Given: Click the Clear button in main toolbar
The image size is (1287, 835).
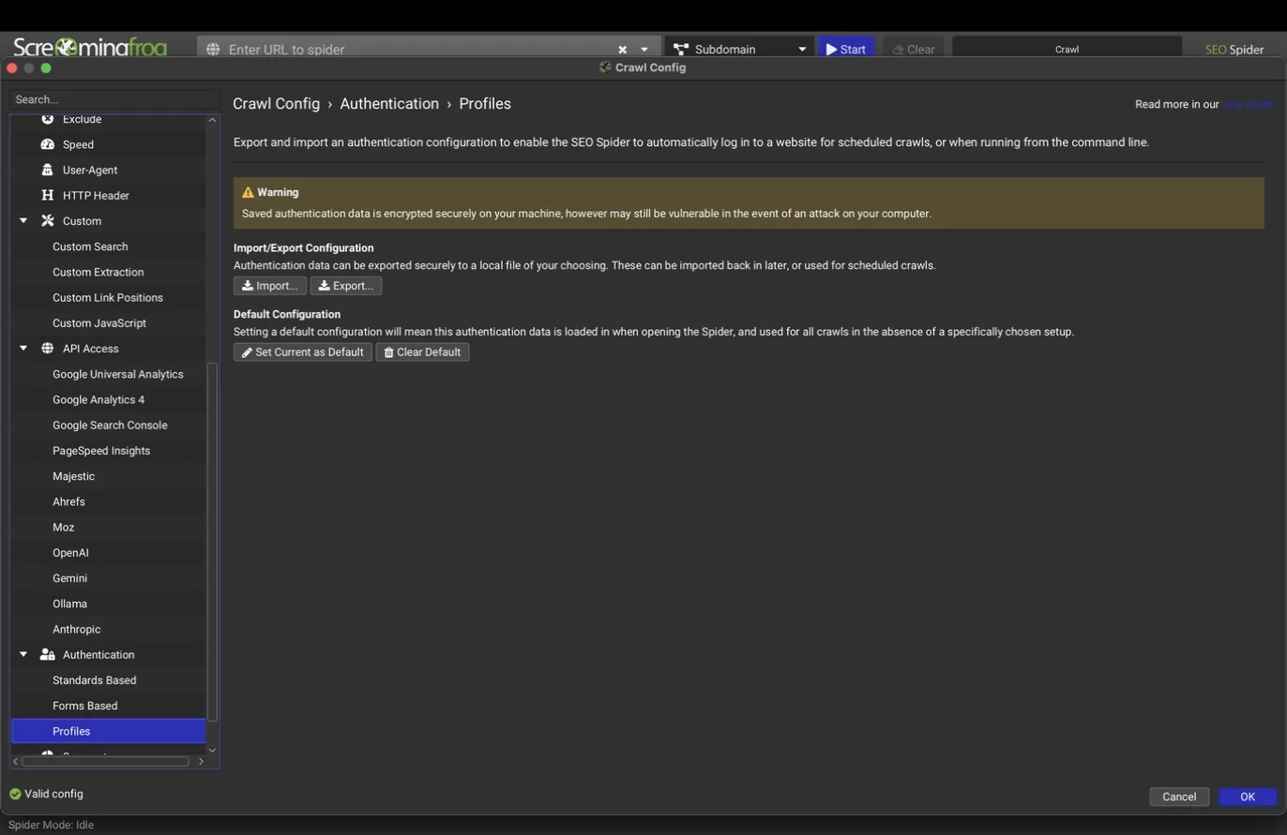Looking at the screenshot, I should pos(913,49).
